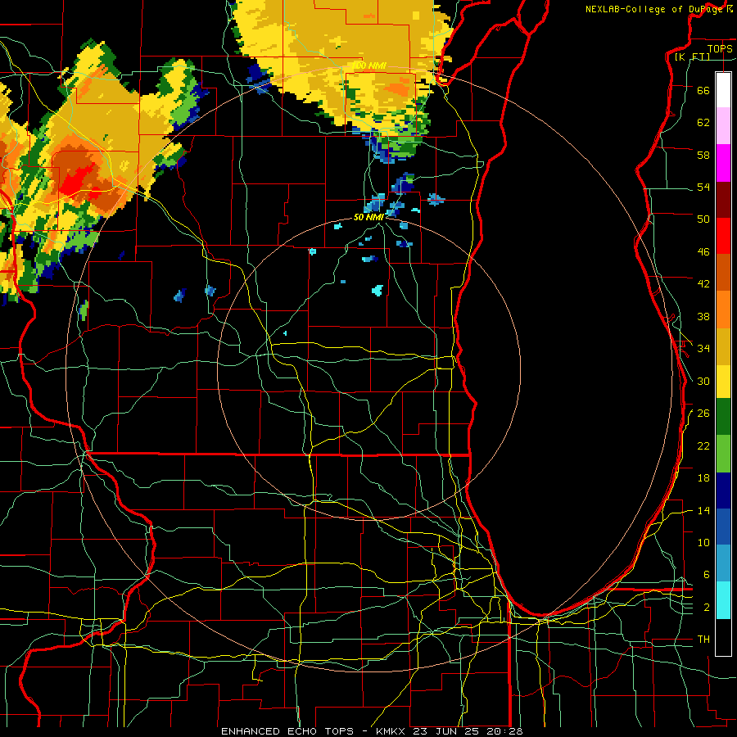Click the legend value 2
737x737 pixels.
706,608
